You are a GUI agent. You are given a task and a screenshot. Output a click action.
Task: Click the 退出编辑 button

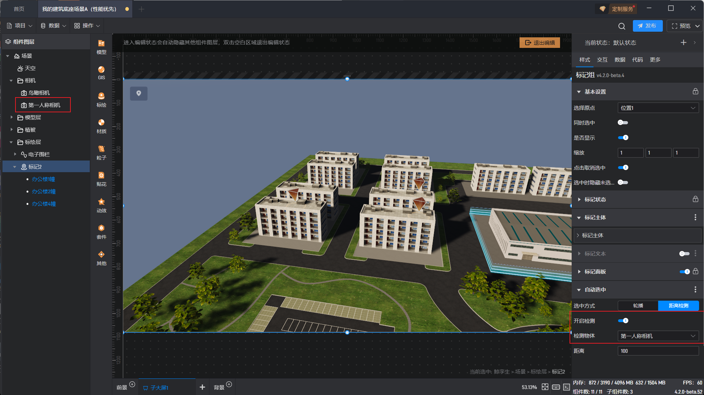point(540,43)
